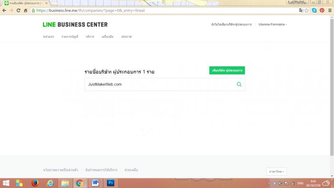Go back with browser back arrow
The width and height of the screenshot is (334, 188).
(x=4, y=10)
